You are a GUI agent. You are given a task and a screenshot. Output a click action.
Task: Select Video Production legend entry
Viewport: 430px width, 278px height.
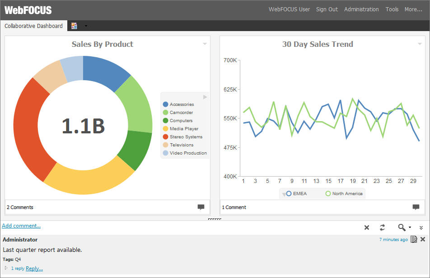[185, 153]
